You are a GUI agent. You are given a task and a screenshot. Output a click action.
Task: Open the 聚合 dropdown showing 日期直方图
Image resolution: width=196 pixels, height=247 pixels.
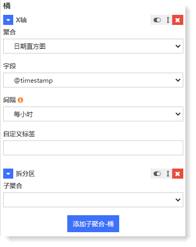[93, 46]
